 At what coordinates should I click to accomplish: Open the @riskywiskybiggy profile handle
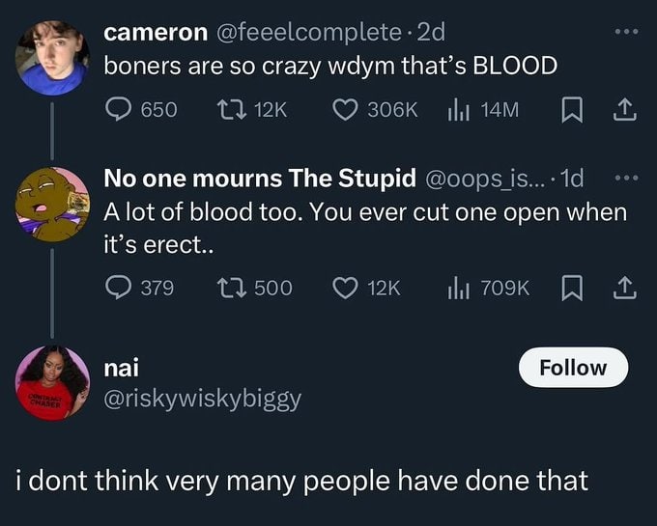point(202,398)
